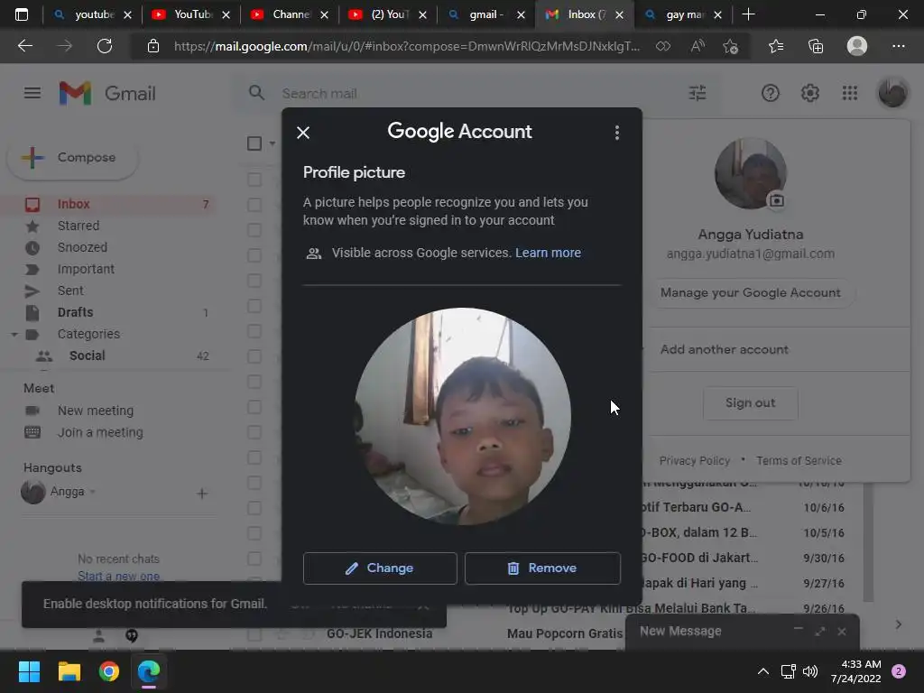
Task: Open the three-dot menu in Google Account dialog
Action: click(x=617, y=133)
